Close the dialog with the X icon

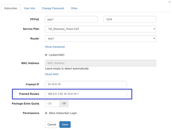click(169, 2)
